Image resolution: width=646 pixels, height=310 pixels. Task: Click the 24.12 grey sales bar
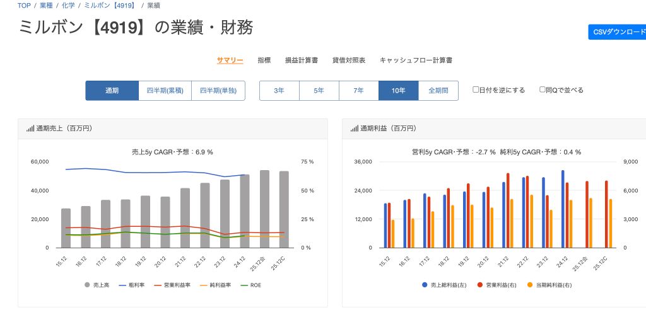point(244,211)
